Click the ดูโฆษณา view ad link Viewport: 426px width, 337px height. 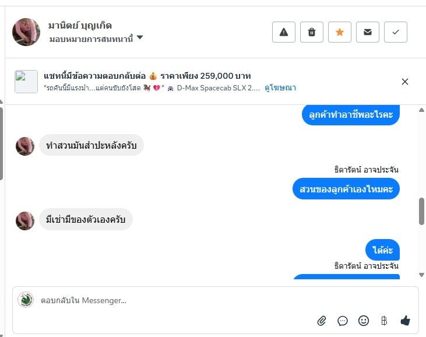click(x=280, y=88)
